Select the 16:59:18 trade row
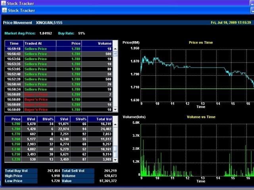 (x=60, y=49)
